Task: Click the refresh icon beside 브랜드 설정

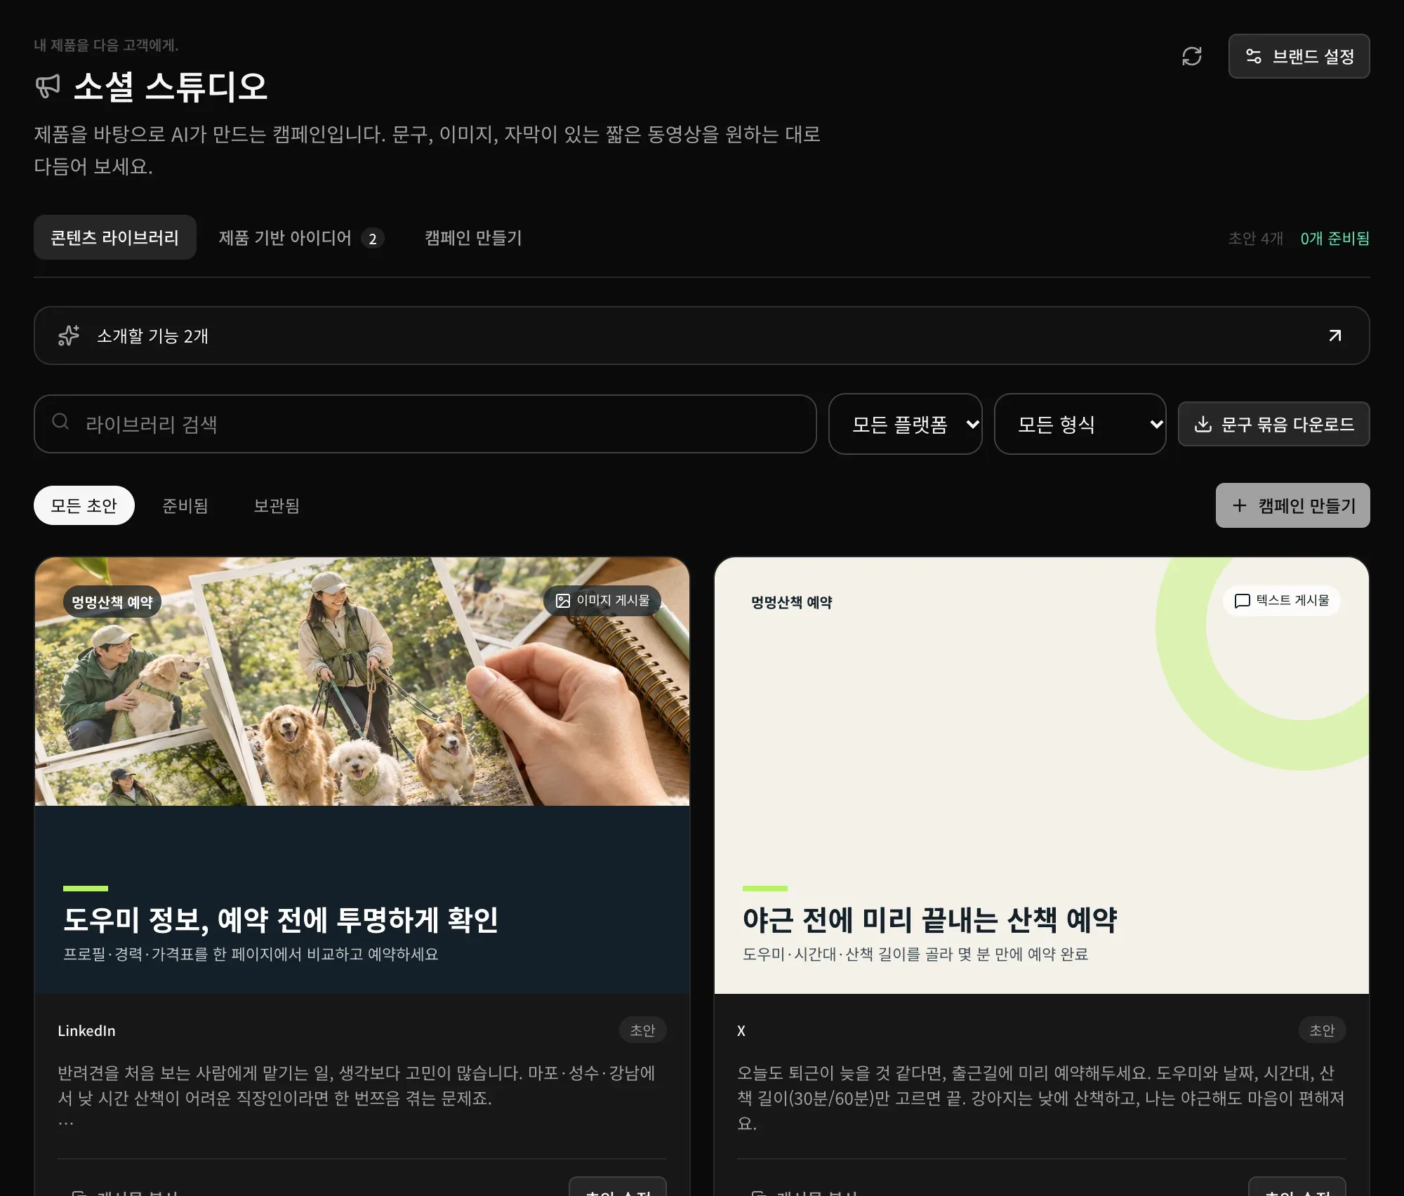Action: tap(1191, 56)
